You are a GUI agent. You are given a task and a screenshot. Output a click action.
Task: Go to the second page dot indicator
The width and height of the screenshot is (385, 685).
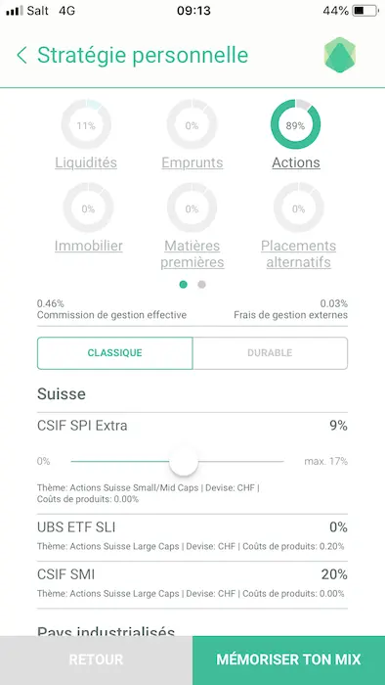pyautogui.click(x=201, y=285)
